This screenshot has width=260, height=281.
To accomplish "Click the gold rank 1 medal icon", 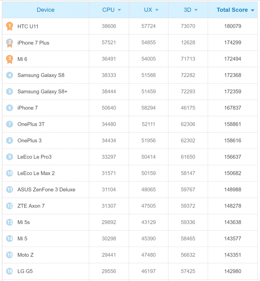I will coord(9,26).
